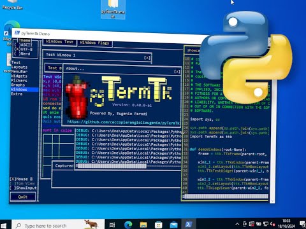Click the 'import sys, os' code line
The image size is (306, 229).
coord(205,120)
